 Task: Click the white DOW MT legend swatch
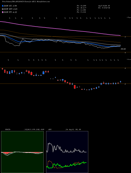(3, 9)
